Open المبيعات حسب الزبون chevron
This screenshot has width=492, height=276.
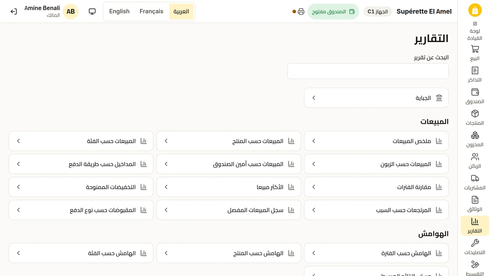314,164
